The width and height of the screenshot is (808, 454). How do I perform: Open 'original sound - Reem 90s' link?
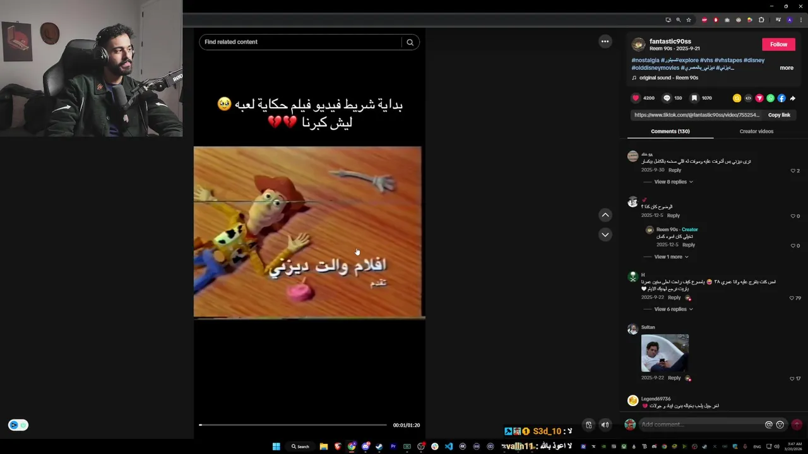click(668, 78)
